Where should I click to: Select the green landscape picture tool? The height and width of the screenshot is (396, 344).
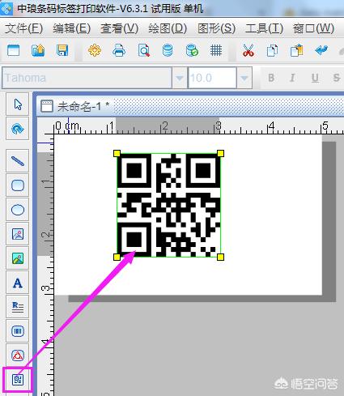click(x=18, y=258)
